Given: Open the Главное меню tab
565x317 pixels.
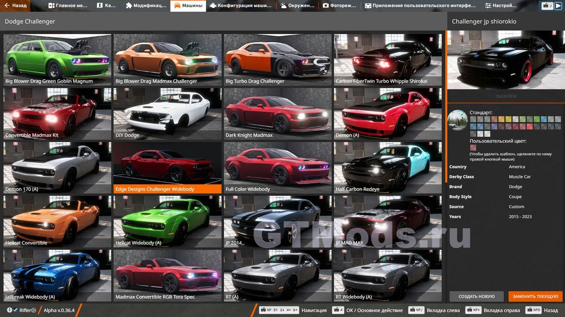Looking at the screenshot, I should (68, 6).
